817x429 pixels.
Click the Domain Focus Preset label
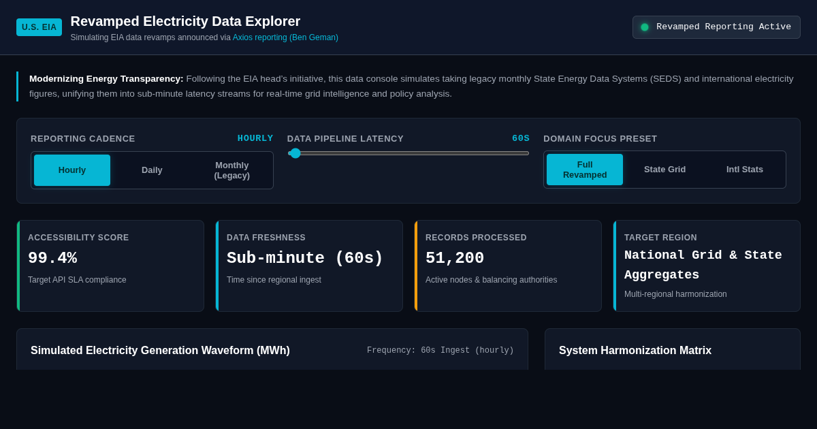coord(600,139)
